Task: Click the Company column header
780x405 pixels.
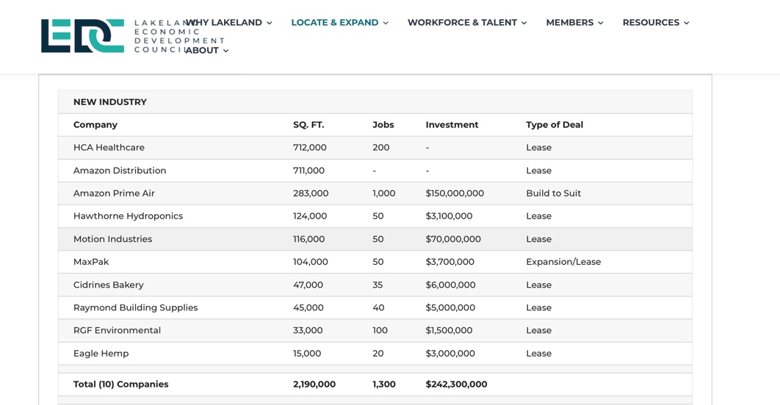Action: (x=95, y=125)
